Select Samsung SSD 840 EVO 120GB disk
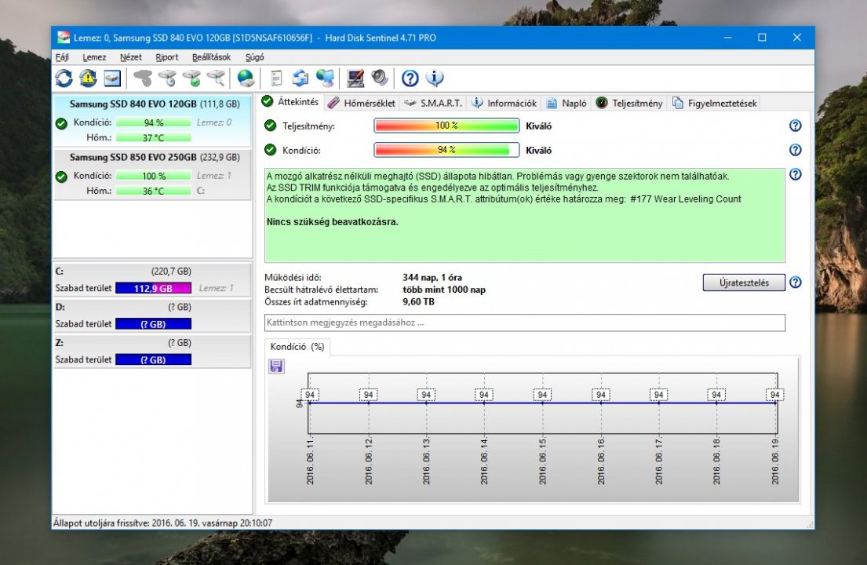This screenshot has width=867, height=565. [152, 121]
